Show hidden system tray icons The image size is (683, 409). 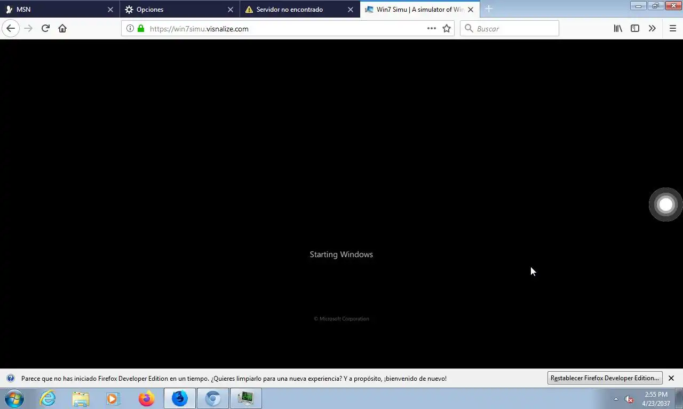pyautogui.click(x=616, y=399)
